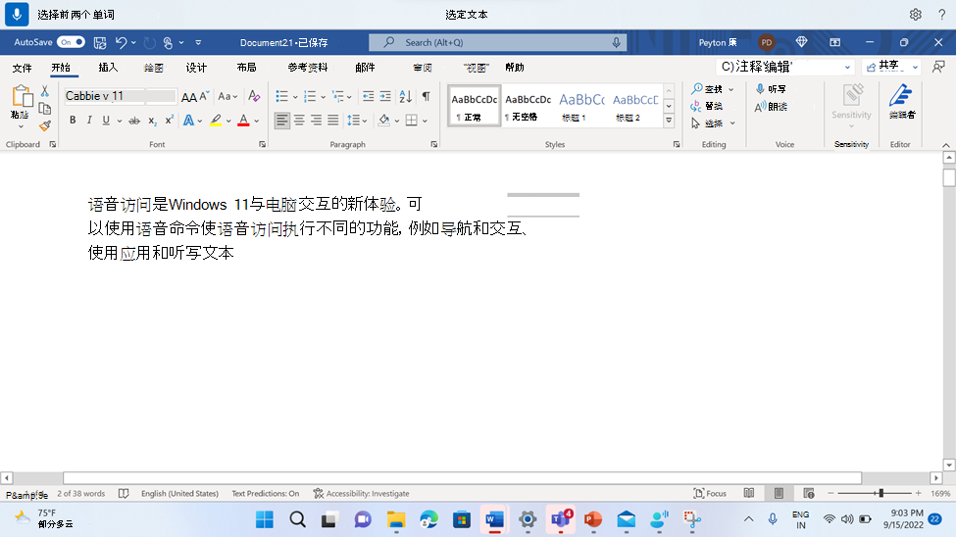Click the Search (Alt+Q) box

pos(497,43)
